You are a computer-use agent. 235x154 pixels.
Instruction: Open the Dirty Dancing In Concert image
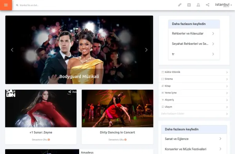tap(117, 108)
